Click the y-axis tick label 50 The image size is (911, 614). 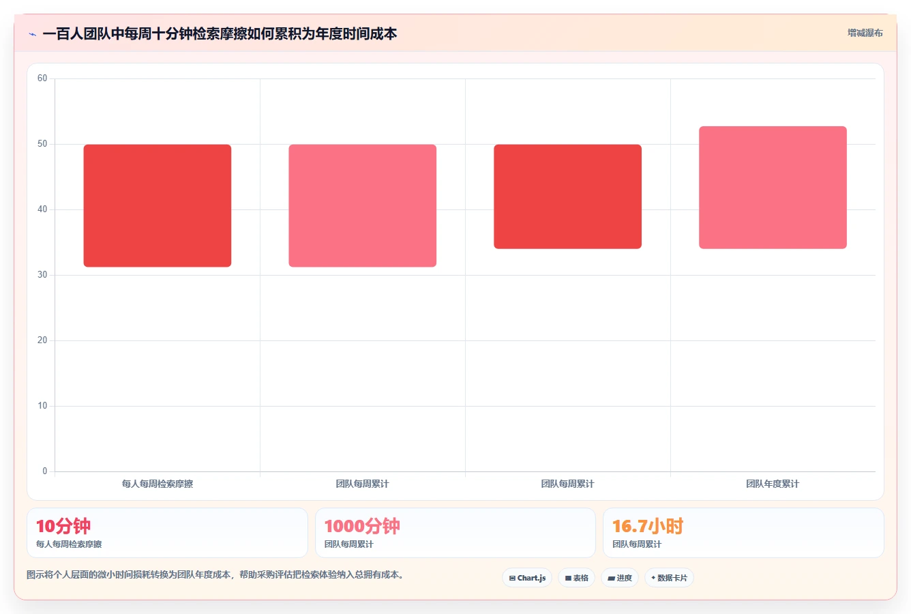click(x=42, y=144)
